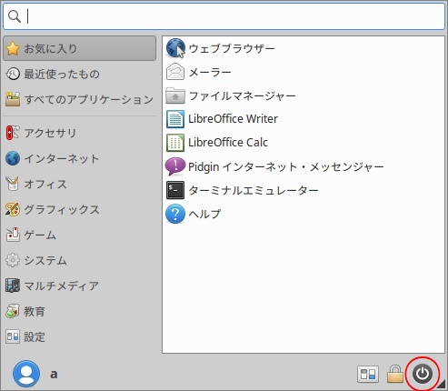Open the settings manager icon beside the lock

(x=368, y=374)
